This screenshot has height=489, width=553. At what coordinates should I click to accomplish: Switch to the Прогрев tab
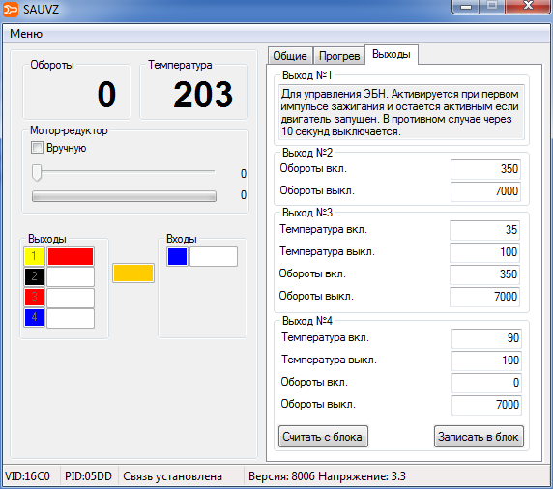coord(339,56)
